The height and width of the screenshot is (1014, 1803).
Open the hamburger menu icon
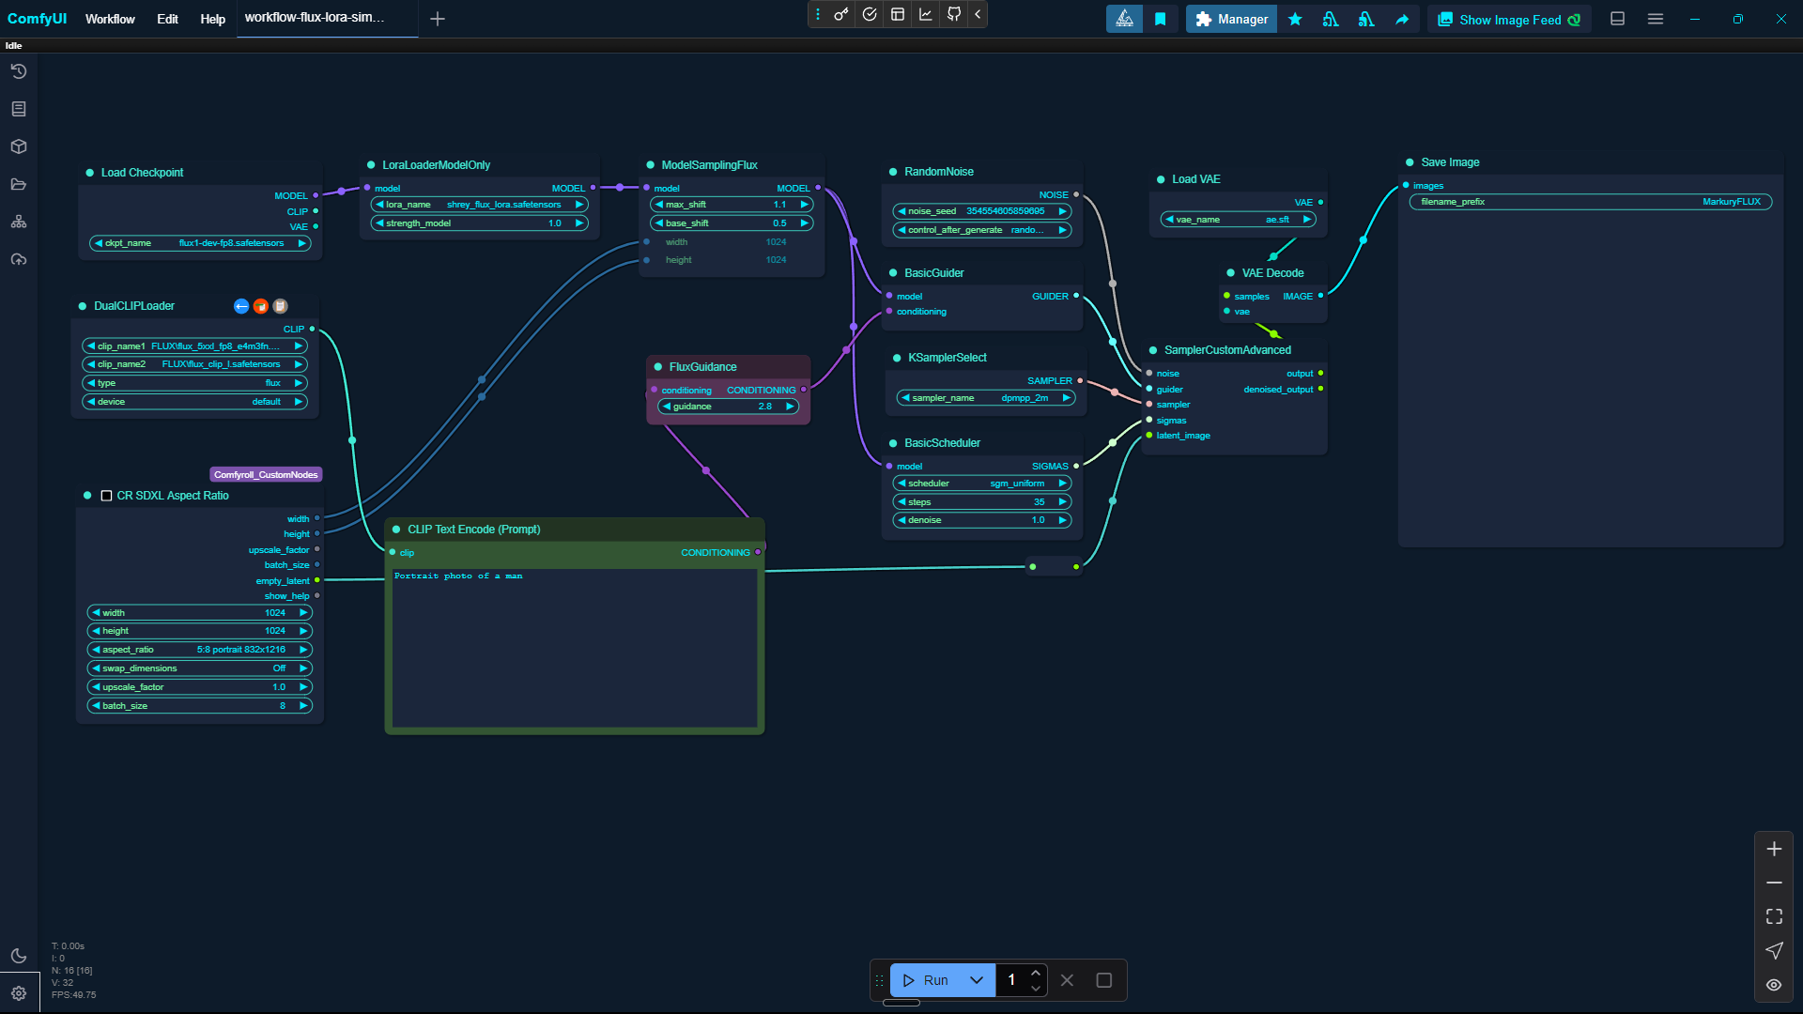1656,19
